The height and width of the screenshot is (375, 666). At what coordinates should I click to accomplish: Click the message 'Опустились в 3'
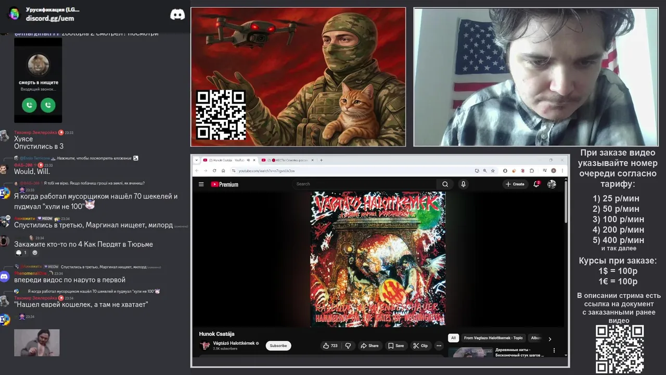pos(39,146)
